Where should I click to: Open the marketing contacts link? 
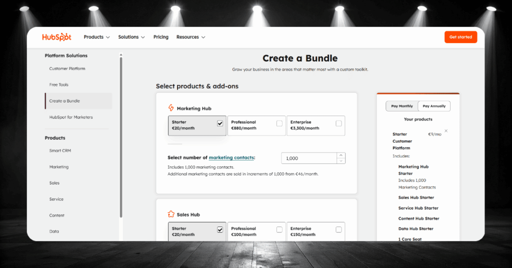[231, 157]
